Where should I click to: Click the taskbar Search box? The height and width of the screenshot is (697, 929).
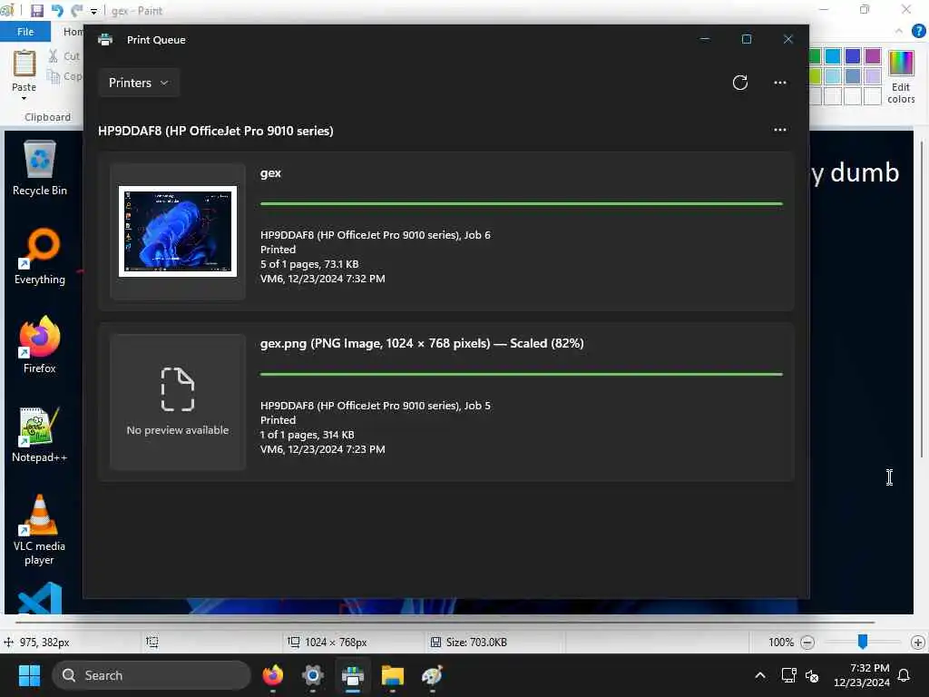(152, 675)
